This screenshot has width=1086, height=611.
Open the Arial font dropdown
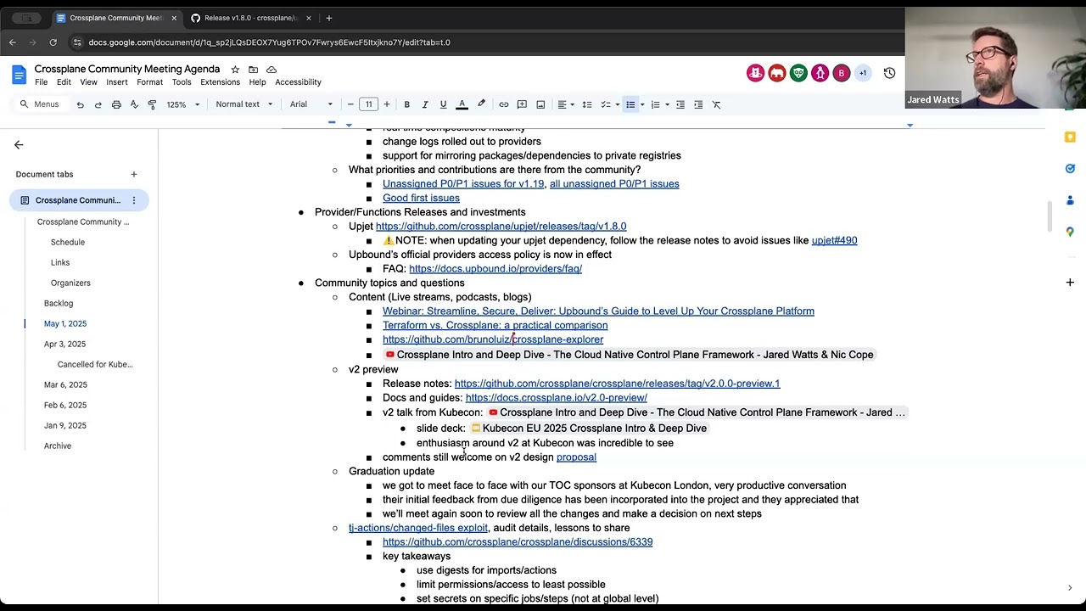311,104
